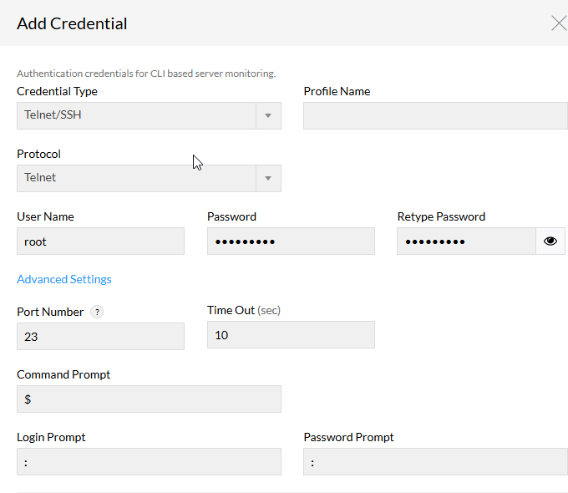Show password using the eye icon

click(x=550, y=241)
